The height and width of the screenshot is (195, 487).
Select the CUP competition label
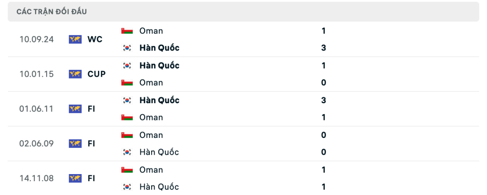(97, 74)
